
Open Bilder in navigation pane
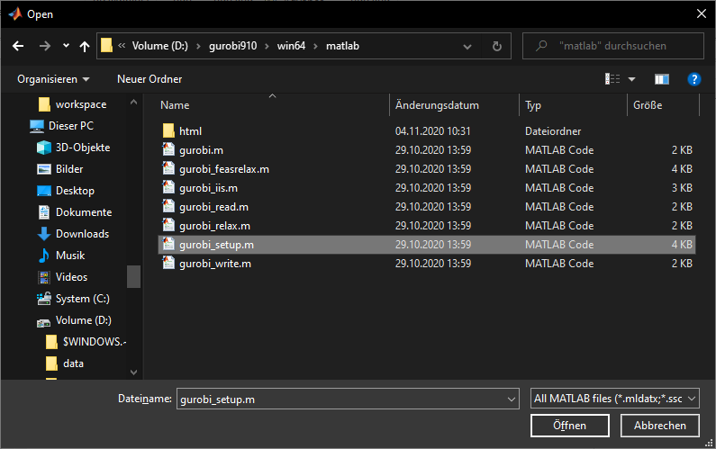[69, 169]
